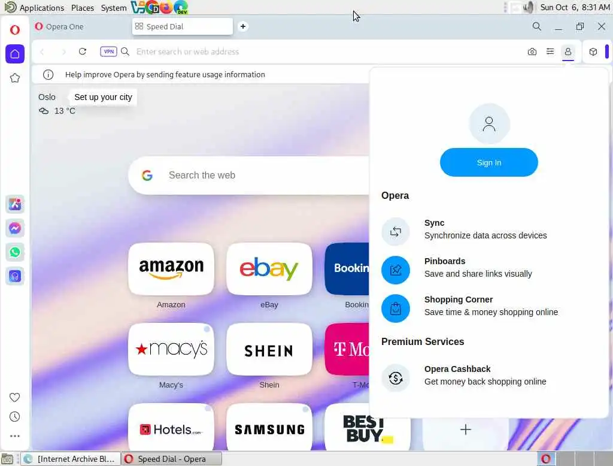Viewport: 613px width, 466px height.
Task: Open the music player sidebar icon
Action: [x=15, y=276]
